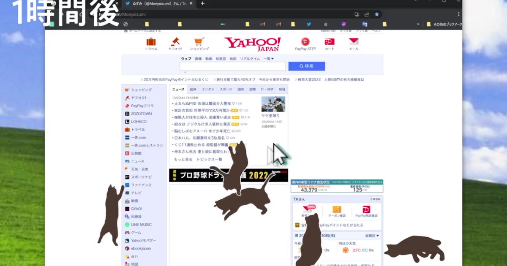Open the Twitter bookmark icon in bookmarks bar
The height and width of the screenshot is (266, 507).
coord(309,24)
